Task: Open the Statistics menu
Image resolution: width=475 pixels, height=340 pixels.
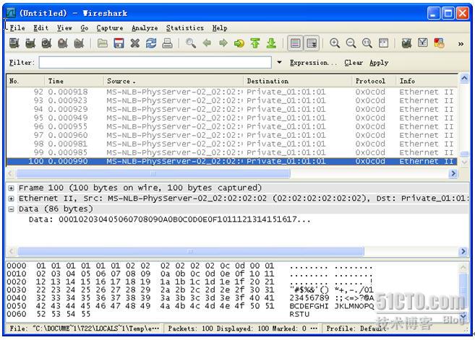Action: pyautogui.click(x=185, y=28)
